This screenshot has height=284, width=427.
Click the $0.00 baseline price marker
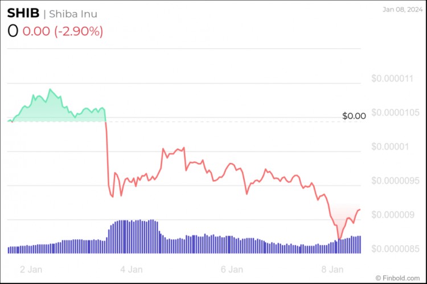coord(354,116)
